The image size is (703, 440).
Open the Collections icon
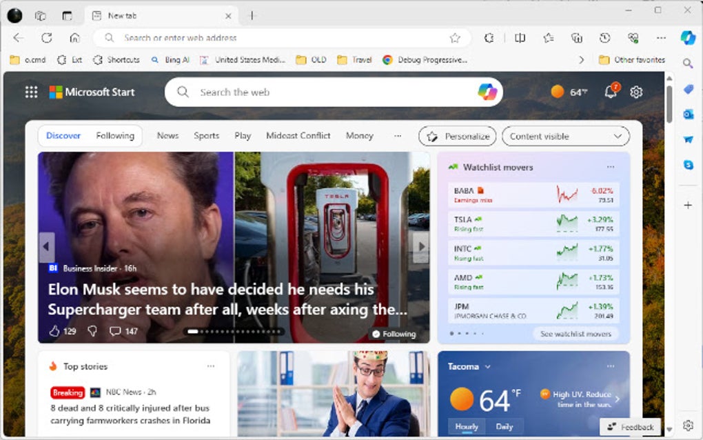(x=577, y=38)
